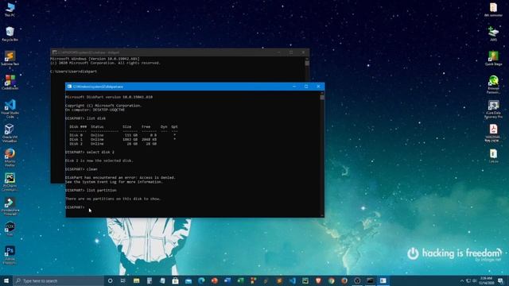
Task: Click the diskpart window vertical scrollbar
Action: pyautogui.click(x=322, y=154)
